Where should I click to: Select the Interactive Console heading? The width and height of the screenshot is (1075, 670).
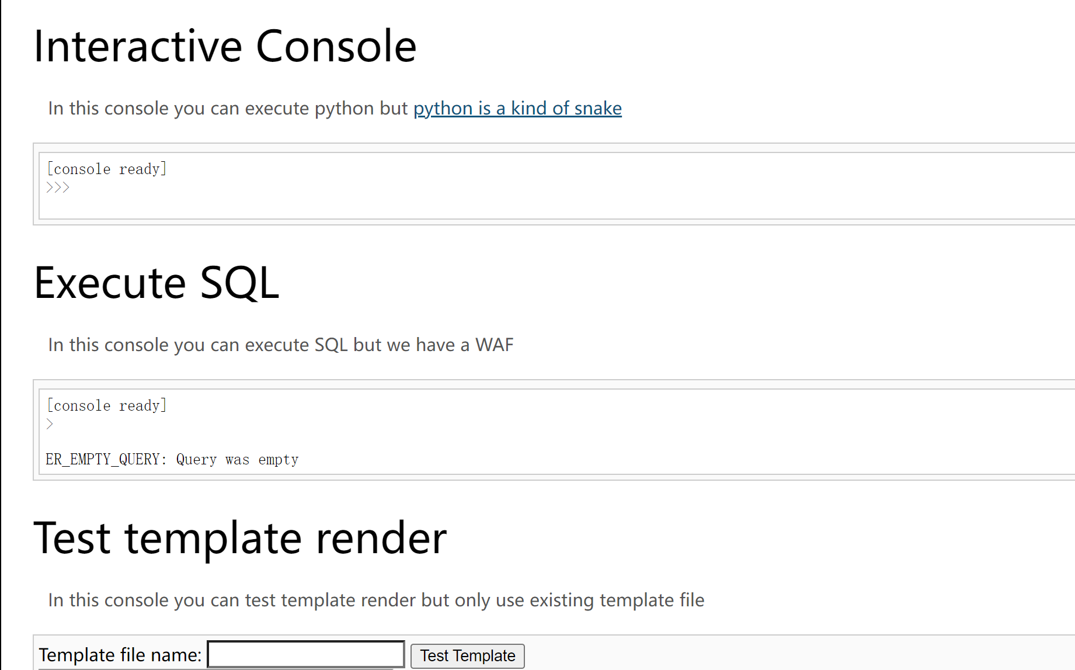(225, 46)
